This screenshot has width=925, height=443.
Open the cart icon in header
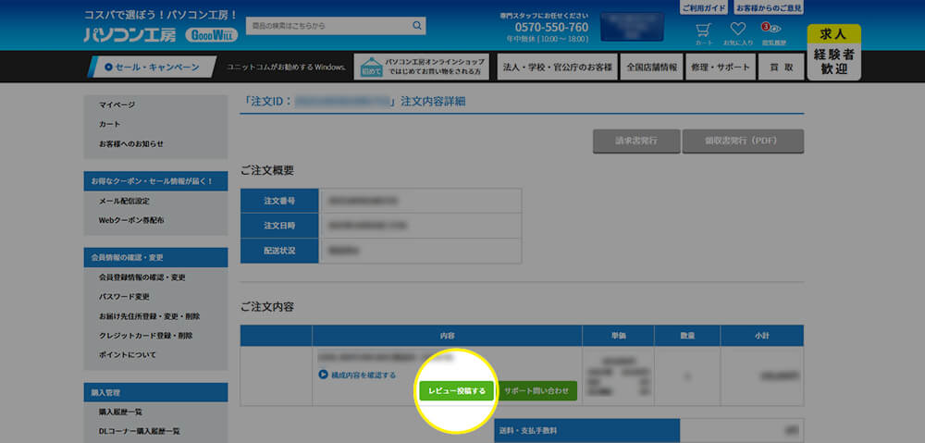[703, 29]
